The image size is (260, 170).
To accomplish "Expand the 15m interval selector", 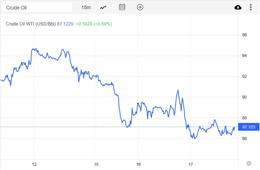I will (86, 7).
